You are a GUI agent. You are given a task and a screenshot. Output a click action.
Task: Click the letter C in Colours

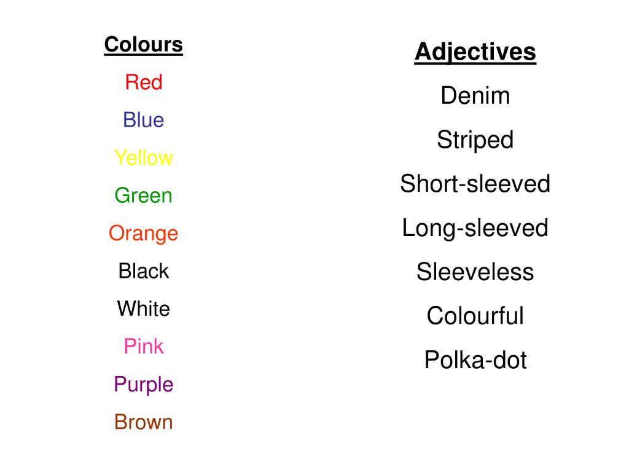click(111, 44)
